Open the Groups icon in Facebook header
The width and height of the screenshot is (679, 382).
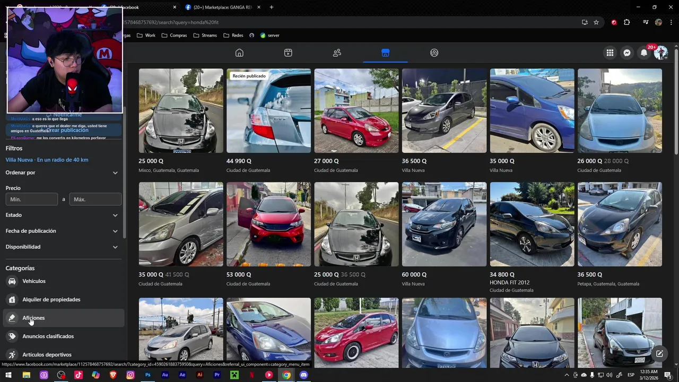(434, 53)
